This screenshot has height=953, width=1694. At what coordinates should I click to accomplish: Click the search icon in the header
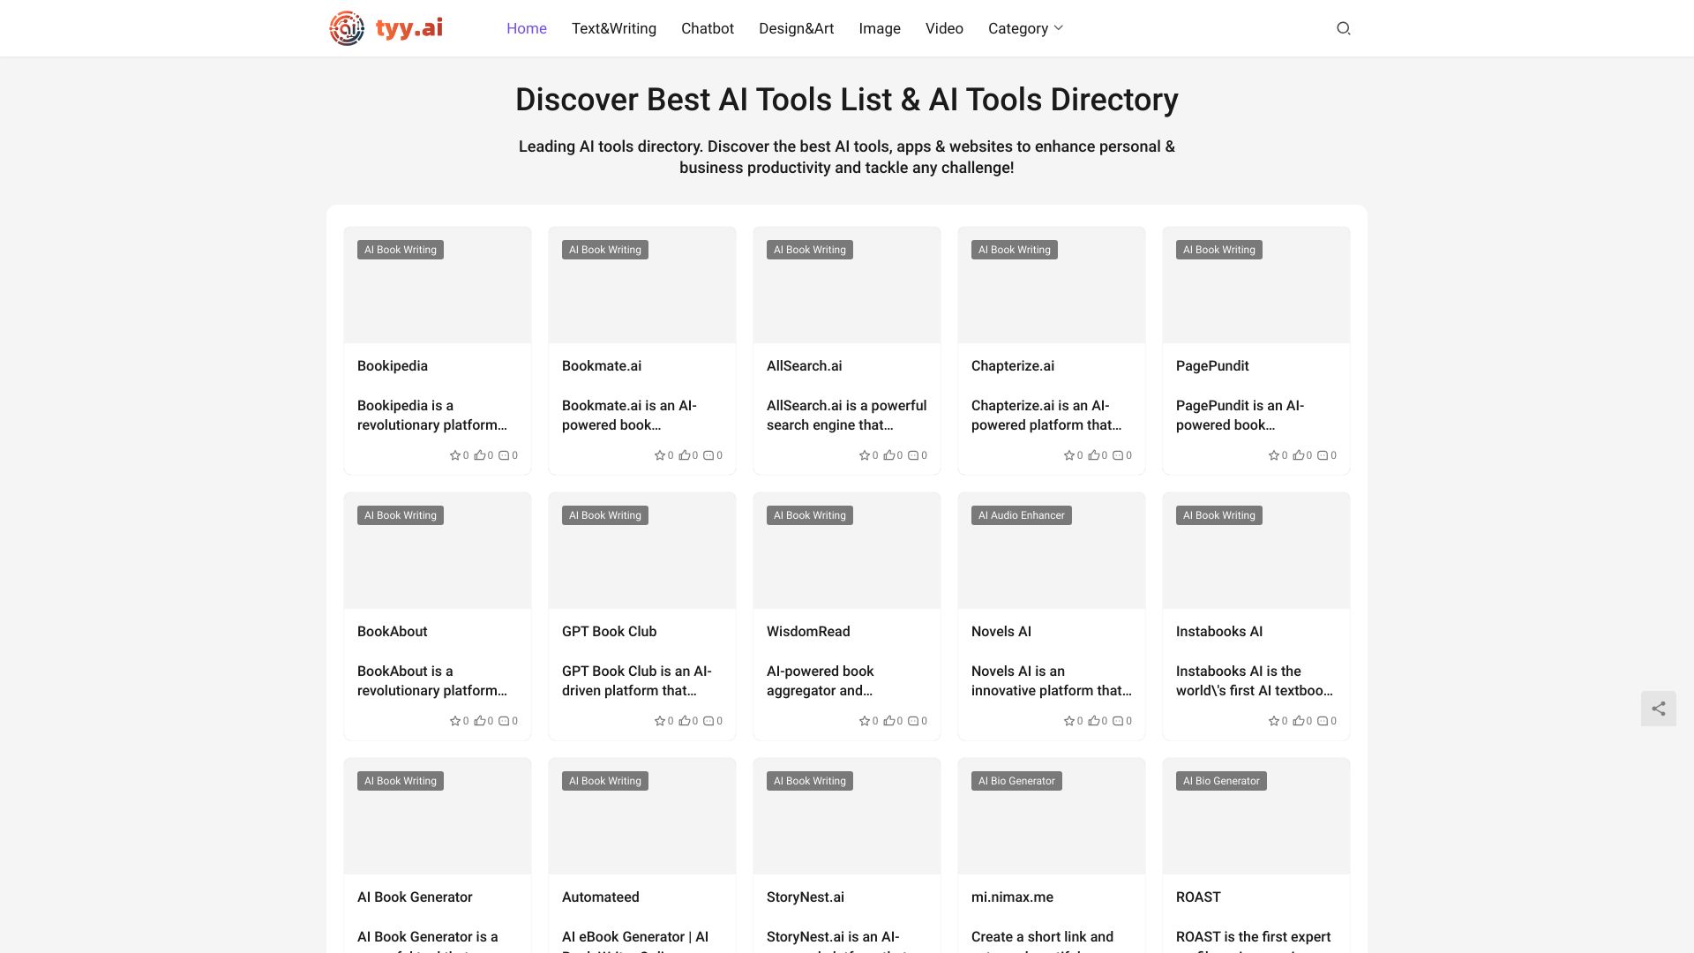click(1343, 28)
